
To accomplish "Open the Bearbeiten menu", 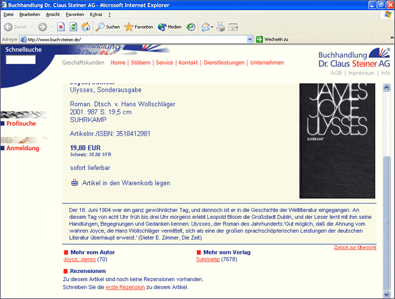I will tap(30, 15).
